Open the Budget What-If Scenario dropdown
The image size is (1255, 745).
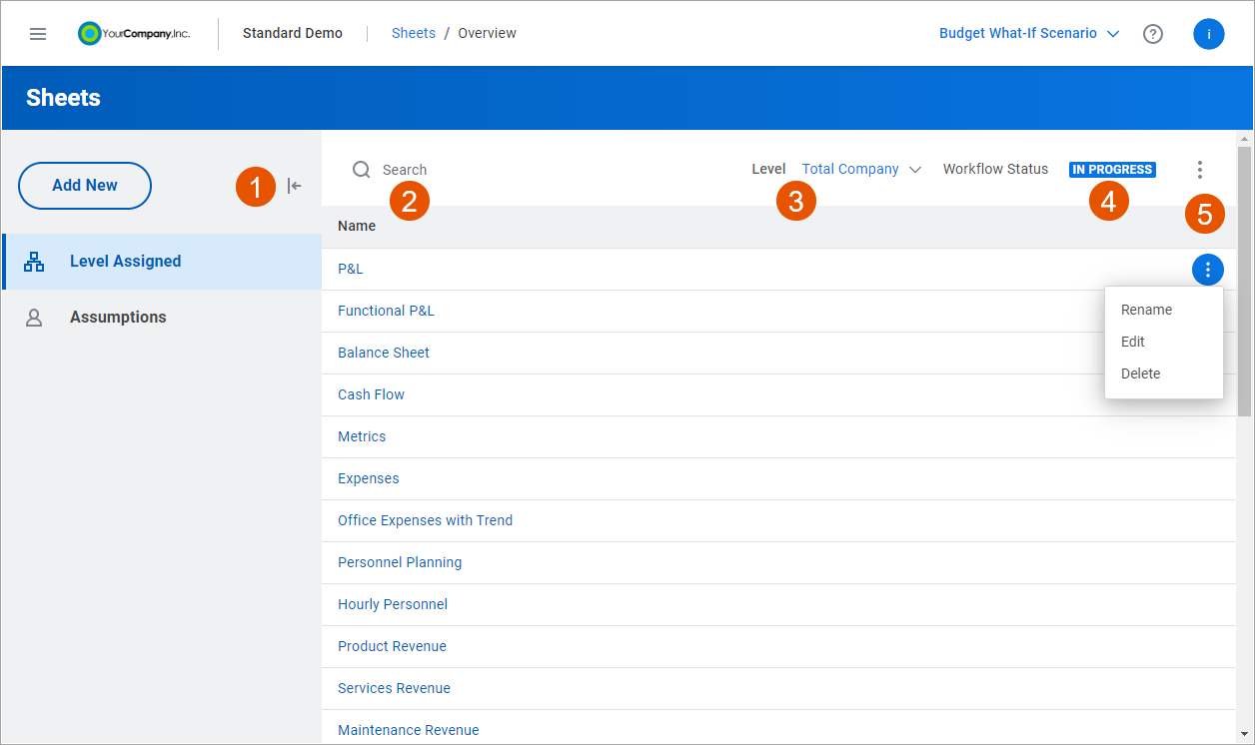[1029, 34]
